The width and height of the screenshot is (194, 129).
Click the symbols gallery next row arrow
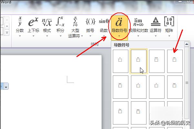pyautogui.click(x=7, y=26)
